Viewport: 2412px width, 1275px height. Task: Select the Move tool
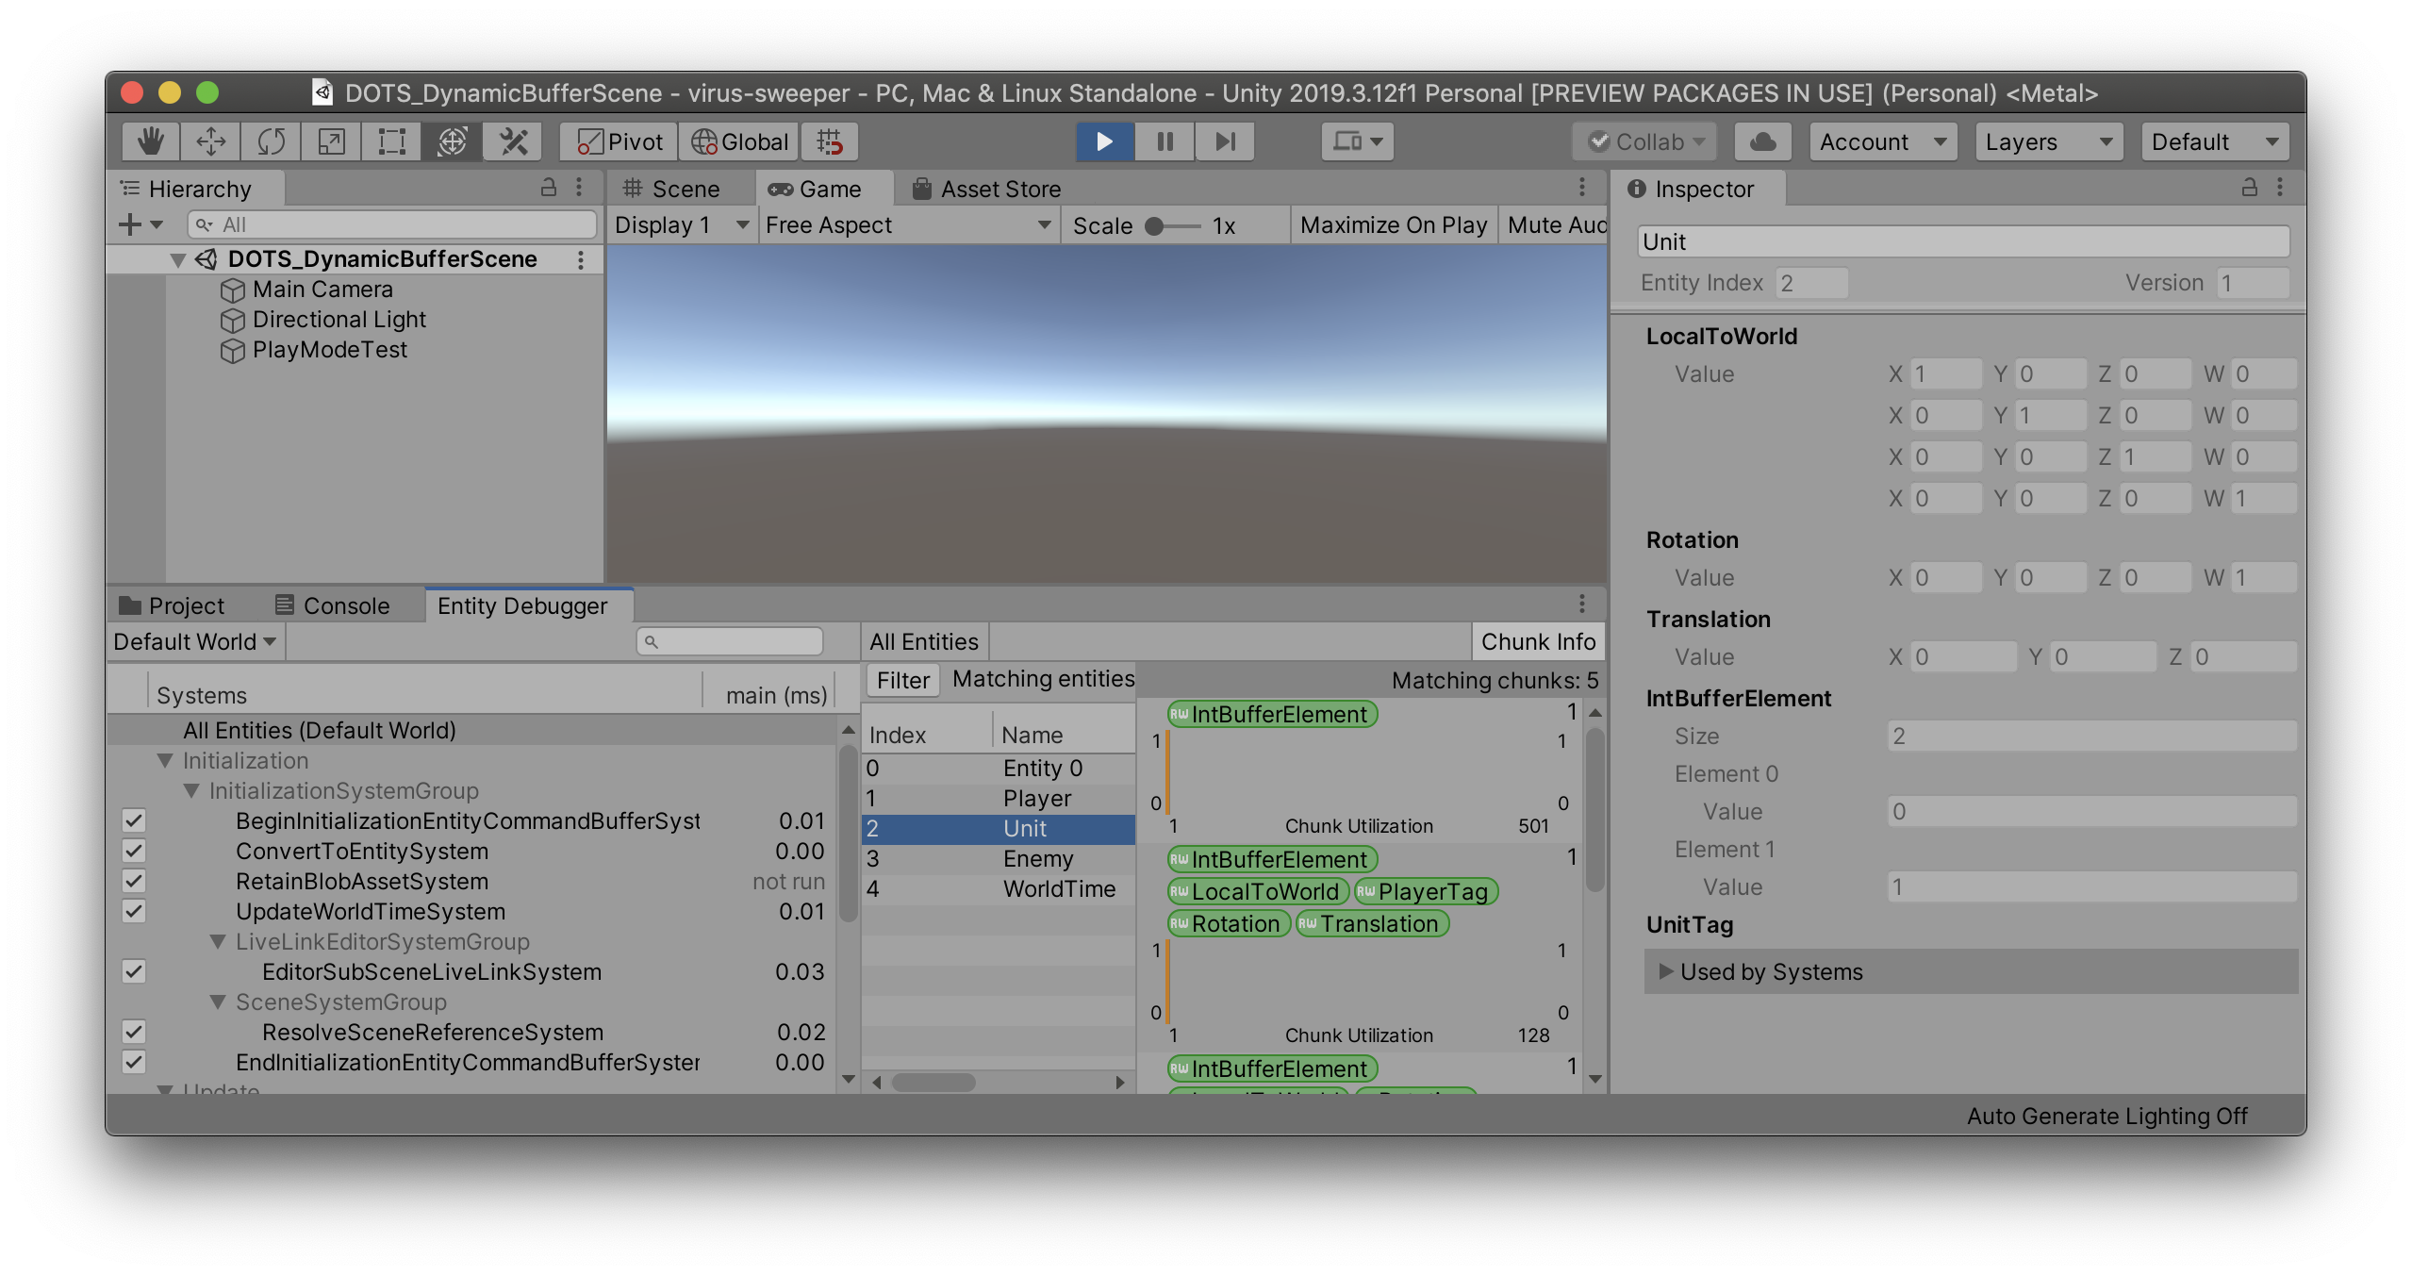pos(209,141)
